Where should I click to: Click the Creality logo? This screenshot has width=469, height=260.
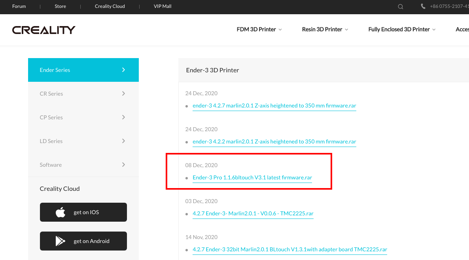click(x=43, y=30)
